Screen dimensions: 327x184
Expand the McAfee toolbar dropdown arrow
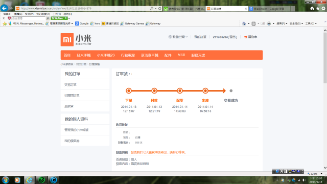[x=69, y=18]
